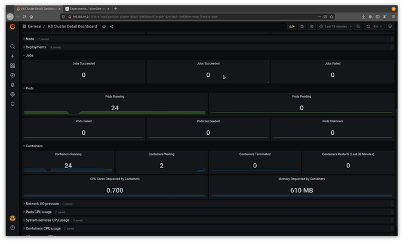This screenshot has height=242, width=403.
Task: Switch to the K8 Cluster Detail Dashboard tab
Action: click(x=39, y=9)
